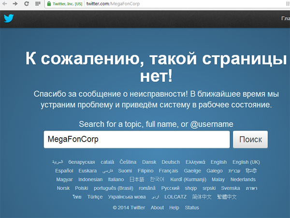Image resolution: width=290 pixels, height=218 pixels.
Task: Reload the page with the refresh icon
Action: point(27,3)
